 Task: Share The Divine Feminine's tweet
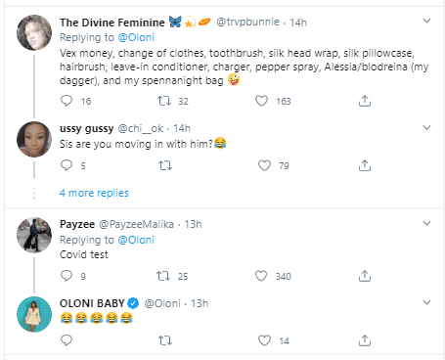[365, 101]
